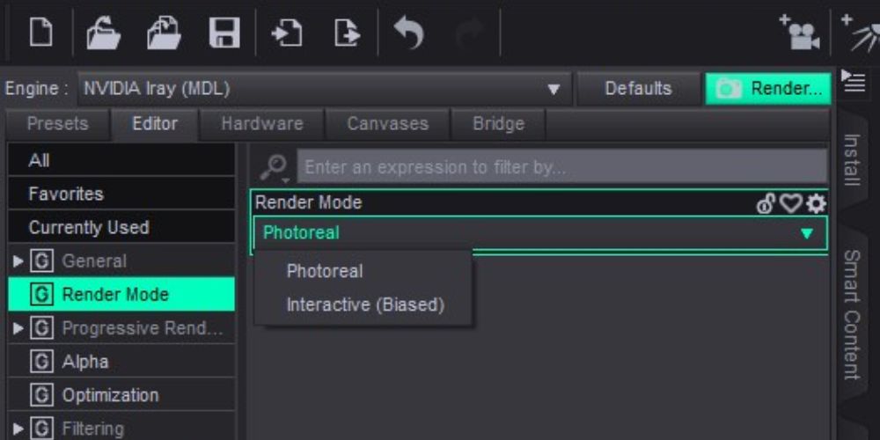Image resolution: width=880 pixels, height=440 pixels.
Task: Click the Defaults button
Action: [638, 89]
